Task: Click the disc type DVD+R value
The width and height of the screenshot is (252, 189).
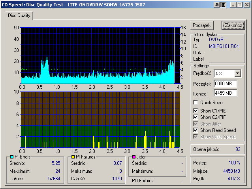Action: tap(216, 40)
